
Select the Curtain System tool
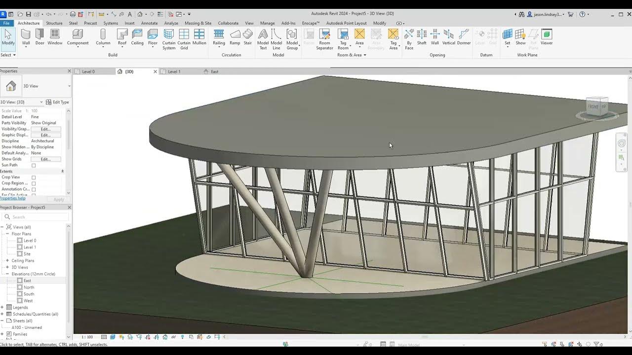pos(169,39)
